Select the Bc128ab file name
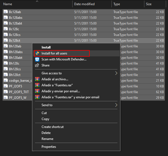The height and width of the screenshot is (156, 168). click(15, 12)
